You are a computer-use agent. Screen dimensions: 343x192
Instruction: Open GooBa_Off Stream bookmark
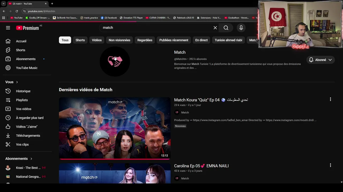coord(38,18)
